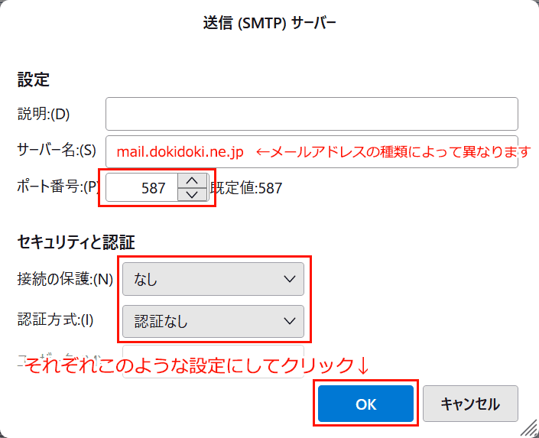
Task: Click the 接続の保護:(N) label
Action: [65, 279]
